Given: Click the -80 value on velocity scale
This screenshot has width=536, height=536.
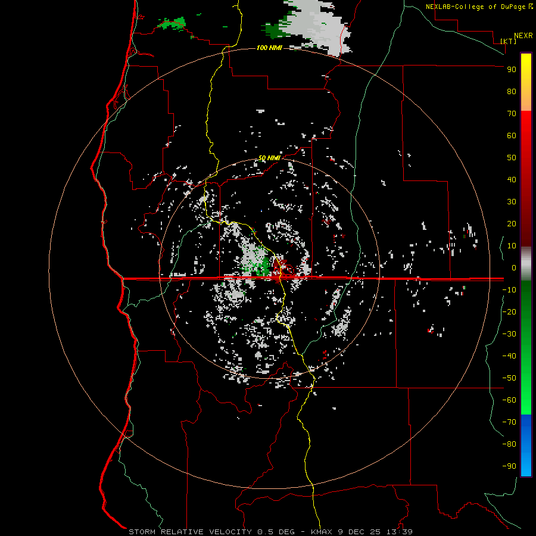Looking at the screenshot, I should coord(509,444).
